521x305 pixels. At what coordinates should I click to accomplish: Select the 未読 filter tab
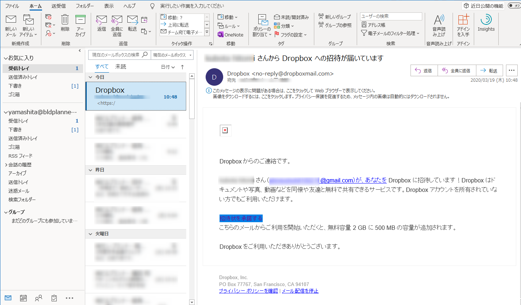tap(121, 67)
